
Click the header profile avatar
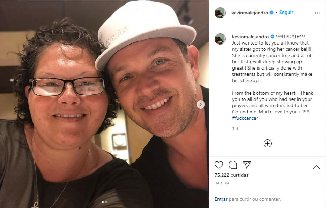pyautogui.click(x=220, y=13)
